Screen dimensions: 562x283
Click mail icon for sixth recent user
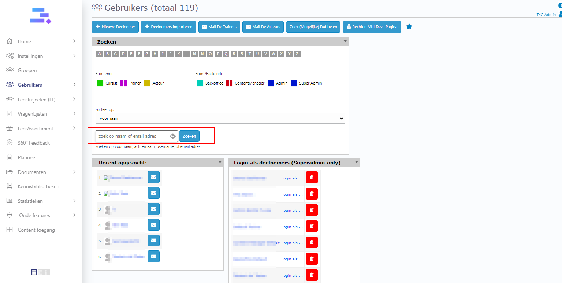coord(153,257)
